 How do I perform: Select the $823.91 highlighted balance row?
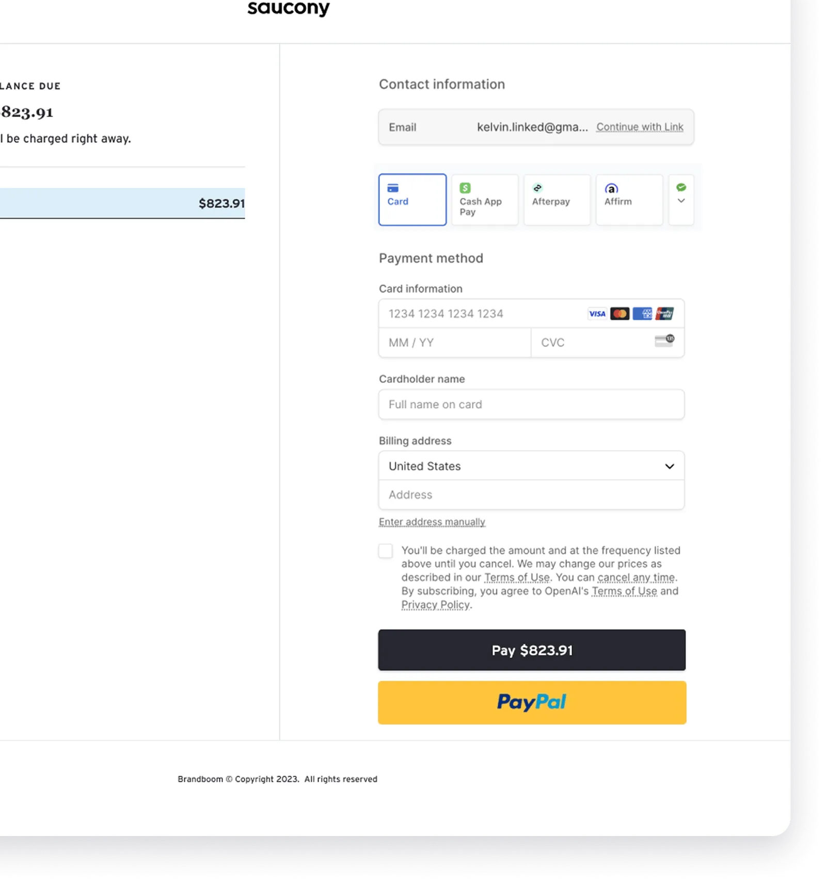122,203
